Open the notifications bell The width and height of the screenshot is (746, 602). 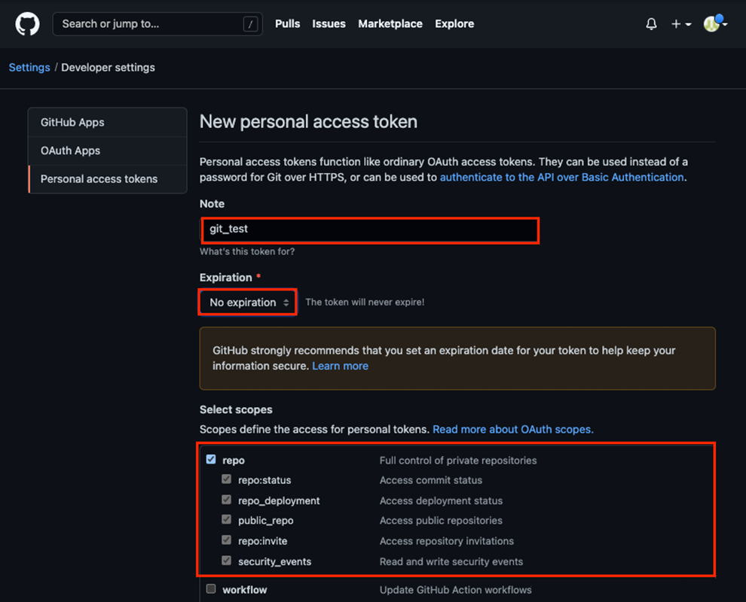[x=651, y=24]
